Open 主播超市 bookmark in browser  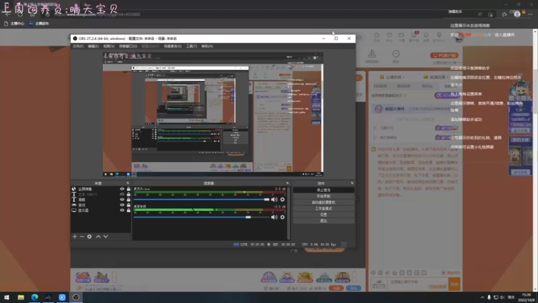click(x=39, y=24)
